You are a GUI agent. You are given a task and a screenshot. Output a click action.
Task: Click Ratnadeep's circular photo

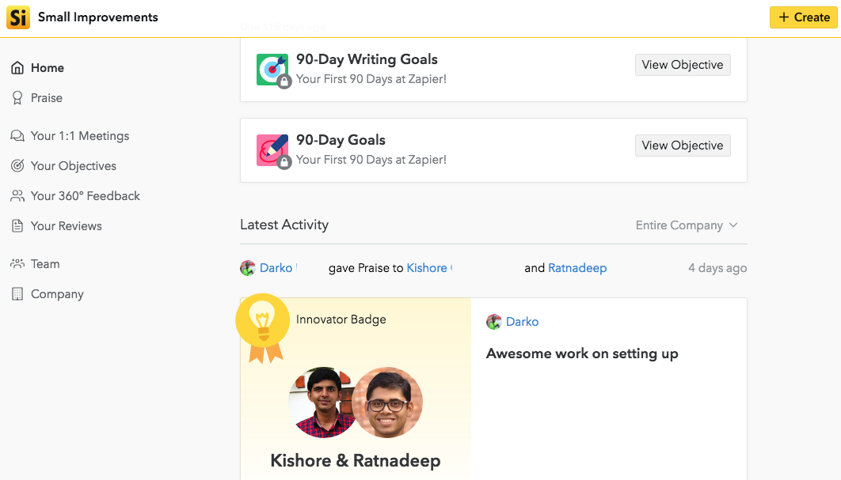[387, 403]
